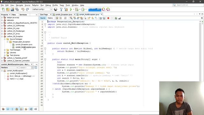Click the Save All toolbar icon
The image size is (204, 115).
click(17, 9)
